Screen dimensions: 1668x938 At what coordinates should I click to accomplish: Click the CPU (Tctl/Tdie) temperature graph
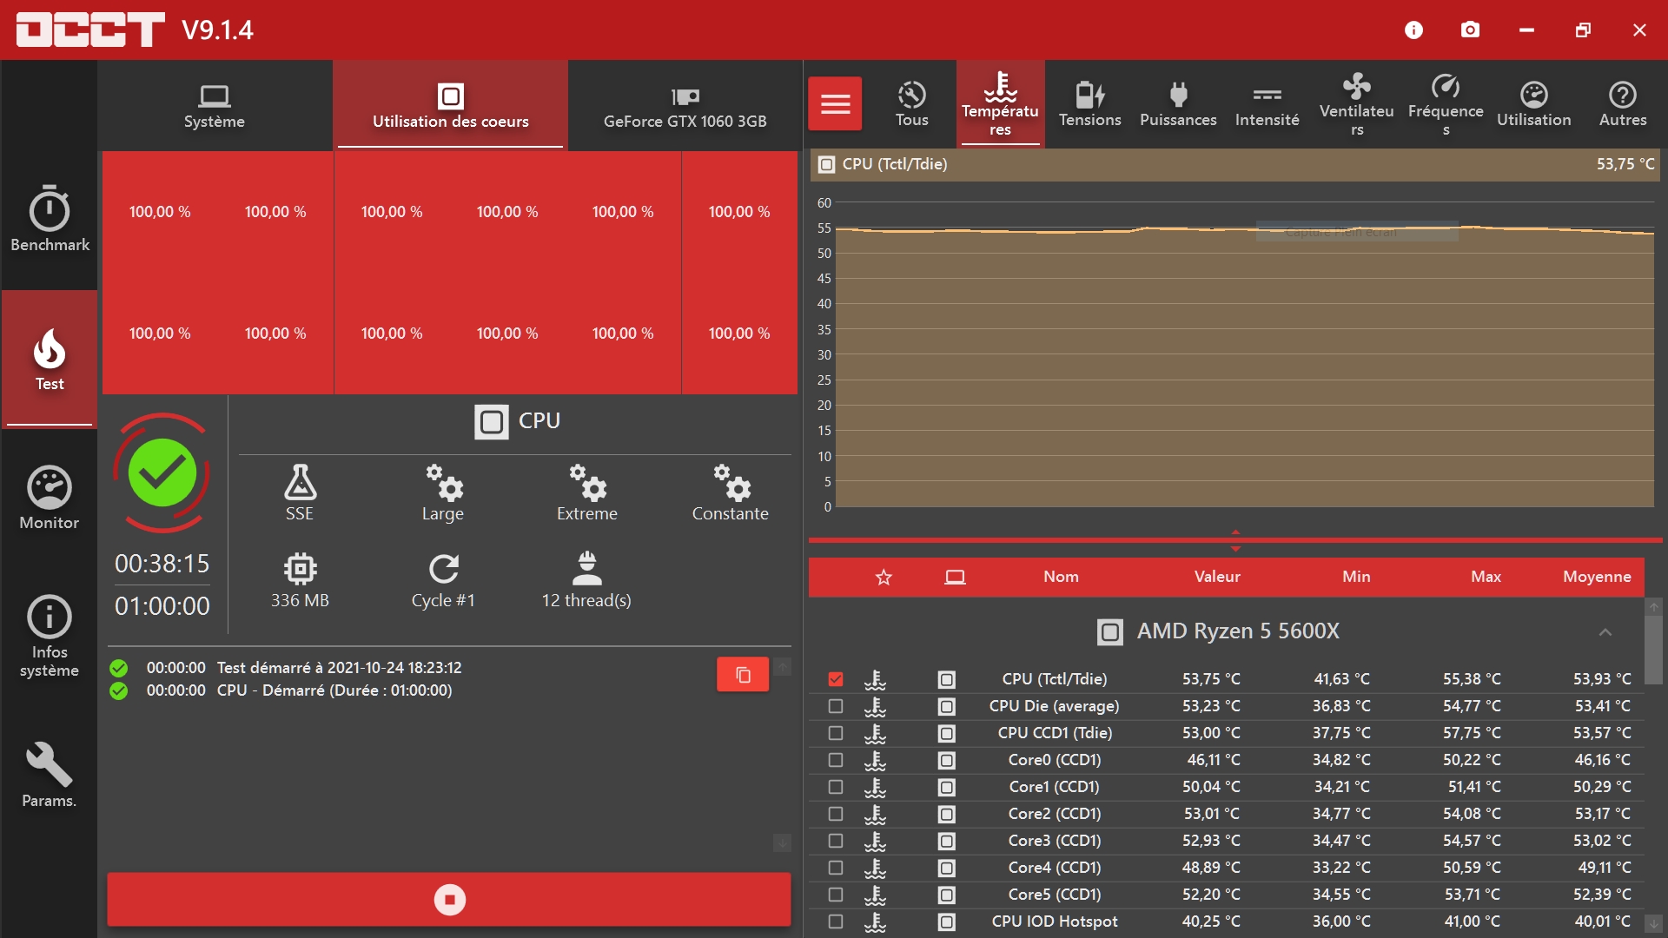[1244, 354]
